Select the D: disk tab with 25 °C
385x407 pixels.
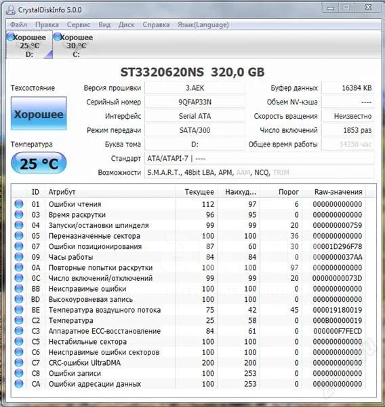[29, 45]
